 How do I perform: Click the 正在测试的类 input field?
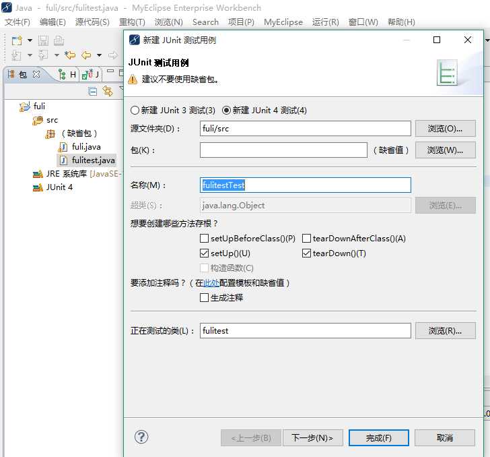(x=306, y=331)
